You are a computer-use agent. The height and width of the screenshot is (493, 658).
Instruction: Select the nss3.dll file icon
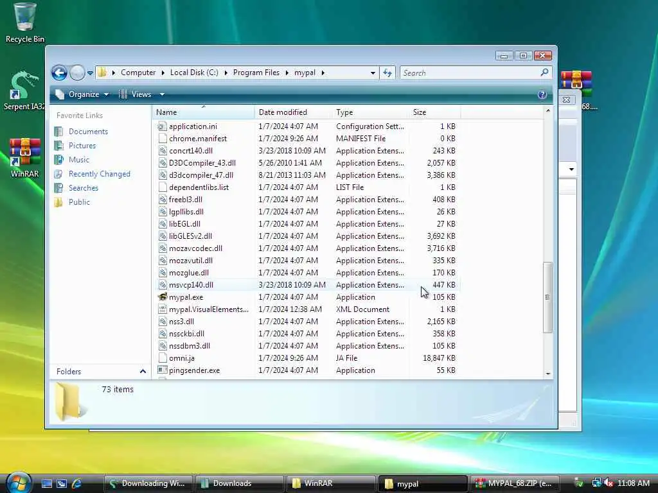[x=163, y=322]
